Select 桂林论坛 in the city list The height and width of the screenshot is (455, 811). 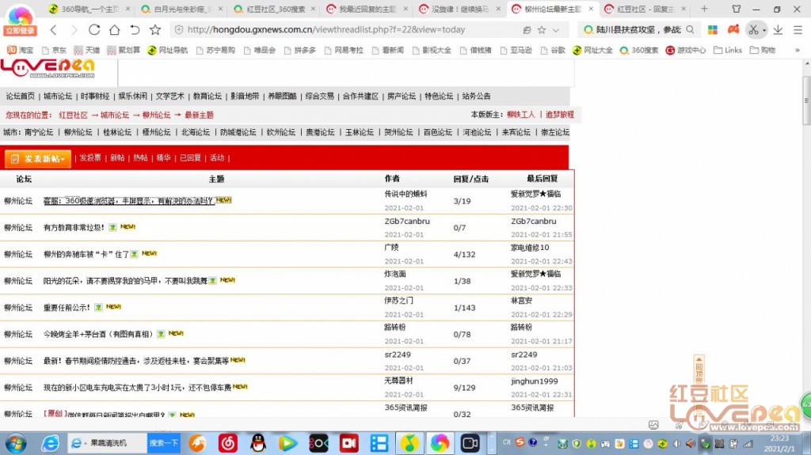click(117, 132)
